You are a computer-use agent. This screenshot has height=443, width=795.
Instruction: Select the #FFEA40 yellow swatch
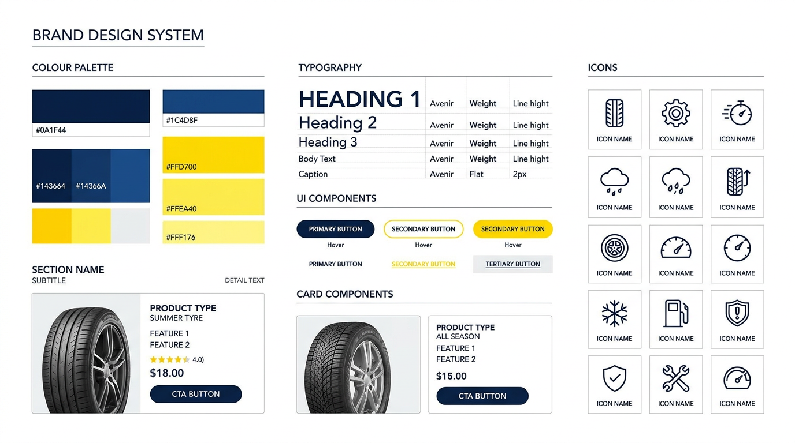click(x=214, y=197)
